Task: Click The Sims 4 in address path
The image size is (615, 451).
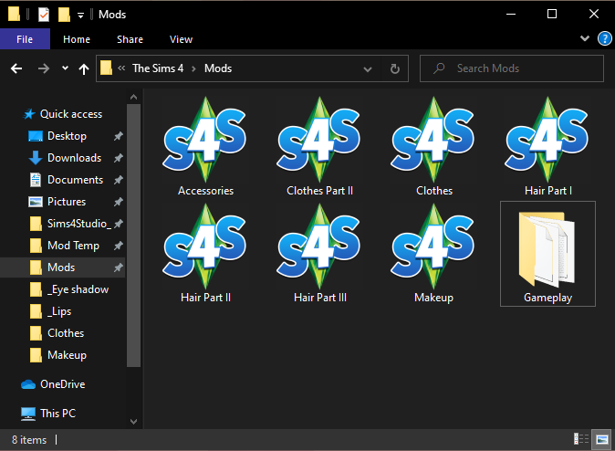Action: [158, 68]
